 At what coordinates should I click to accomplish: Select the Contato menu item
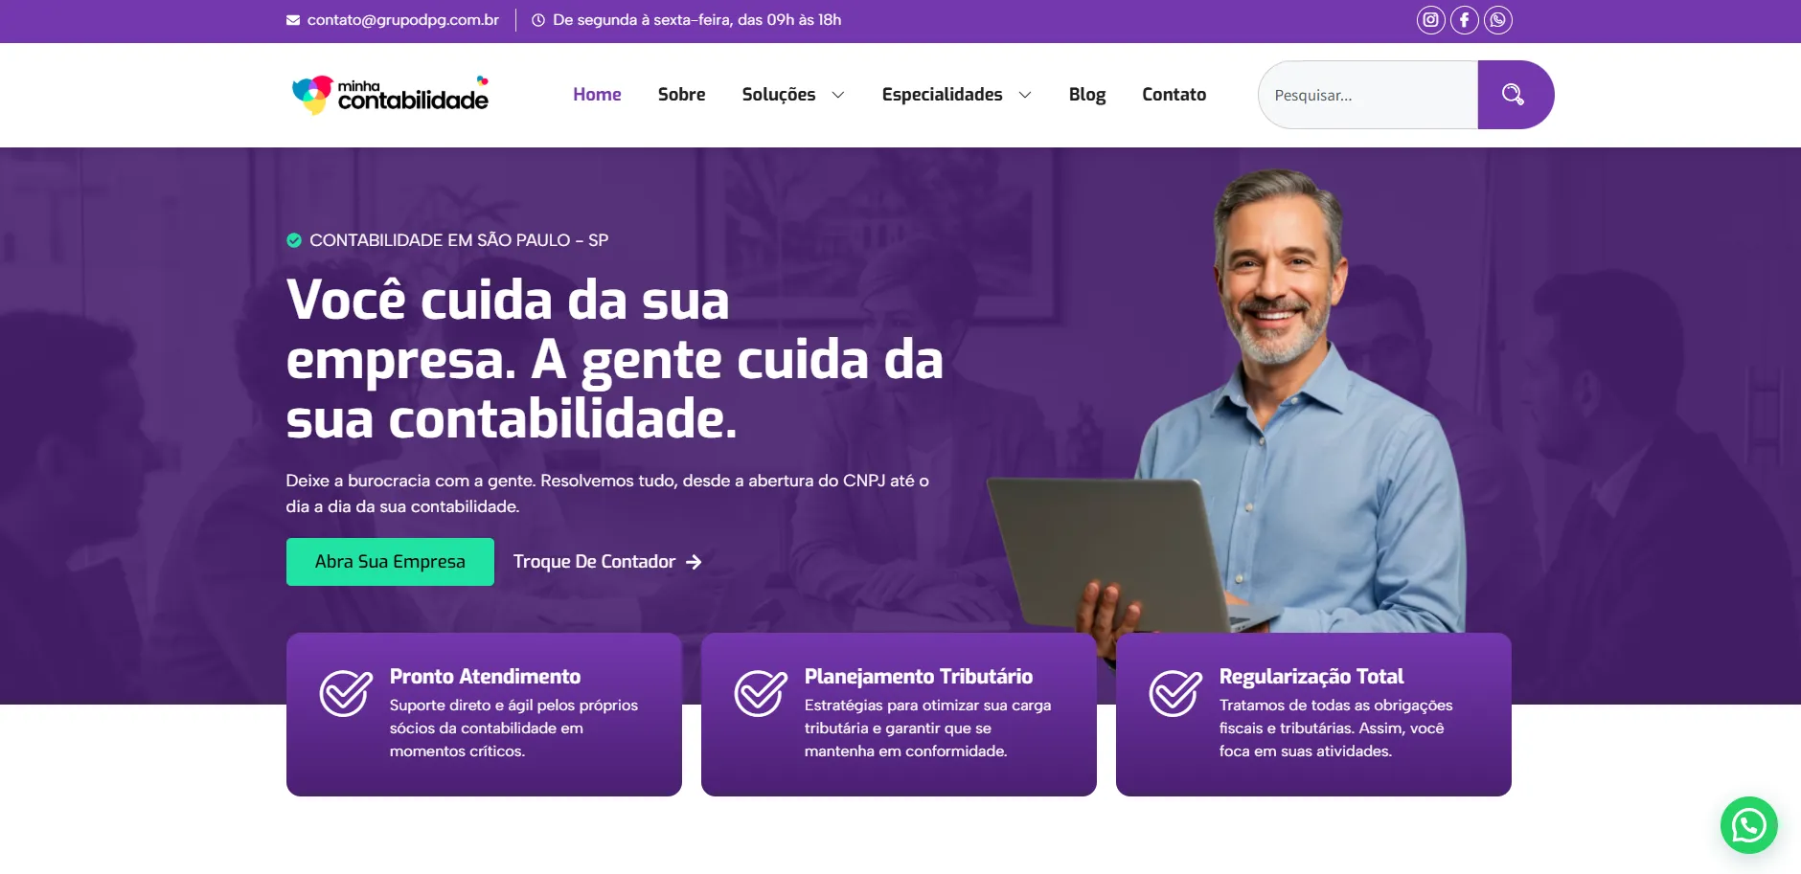click(x=1174, y=95)
